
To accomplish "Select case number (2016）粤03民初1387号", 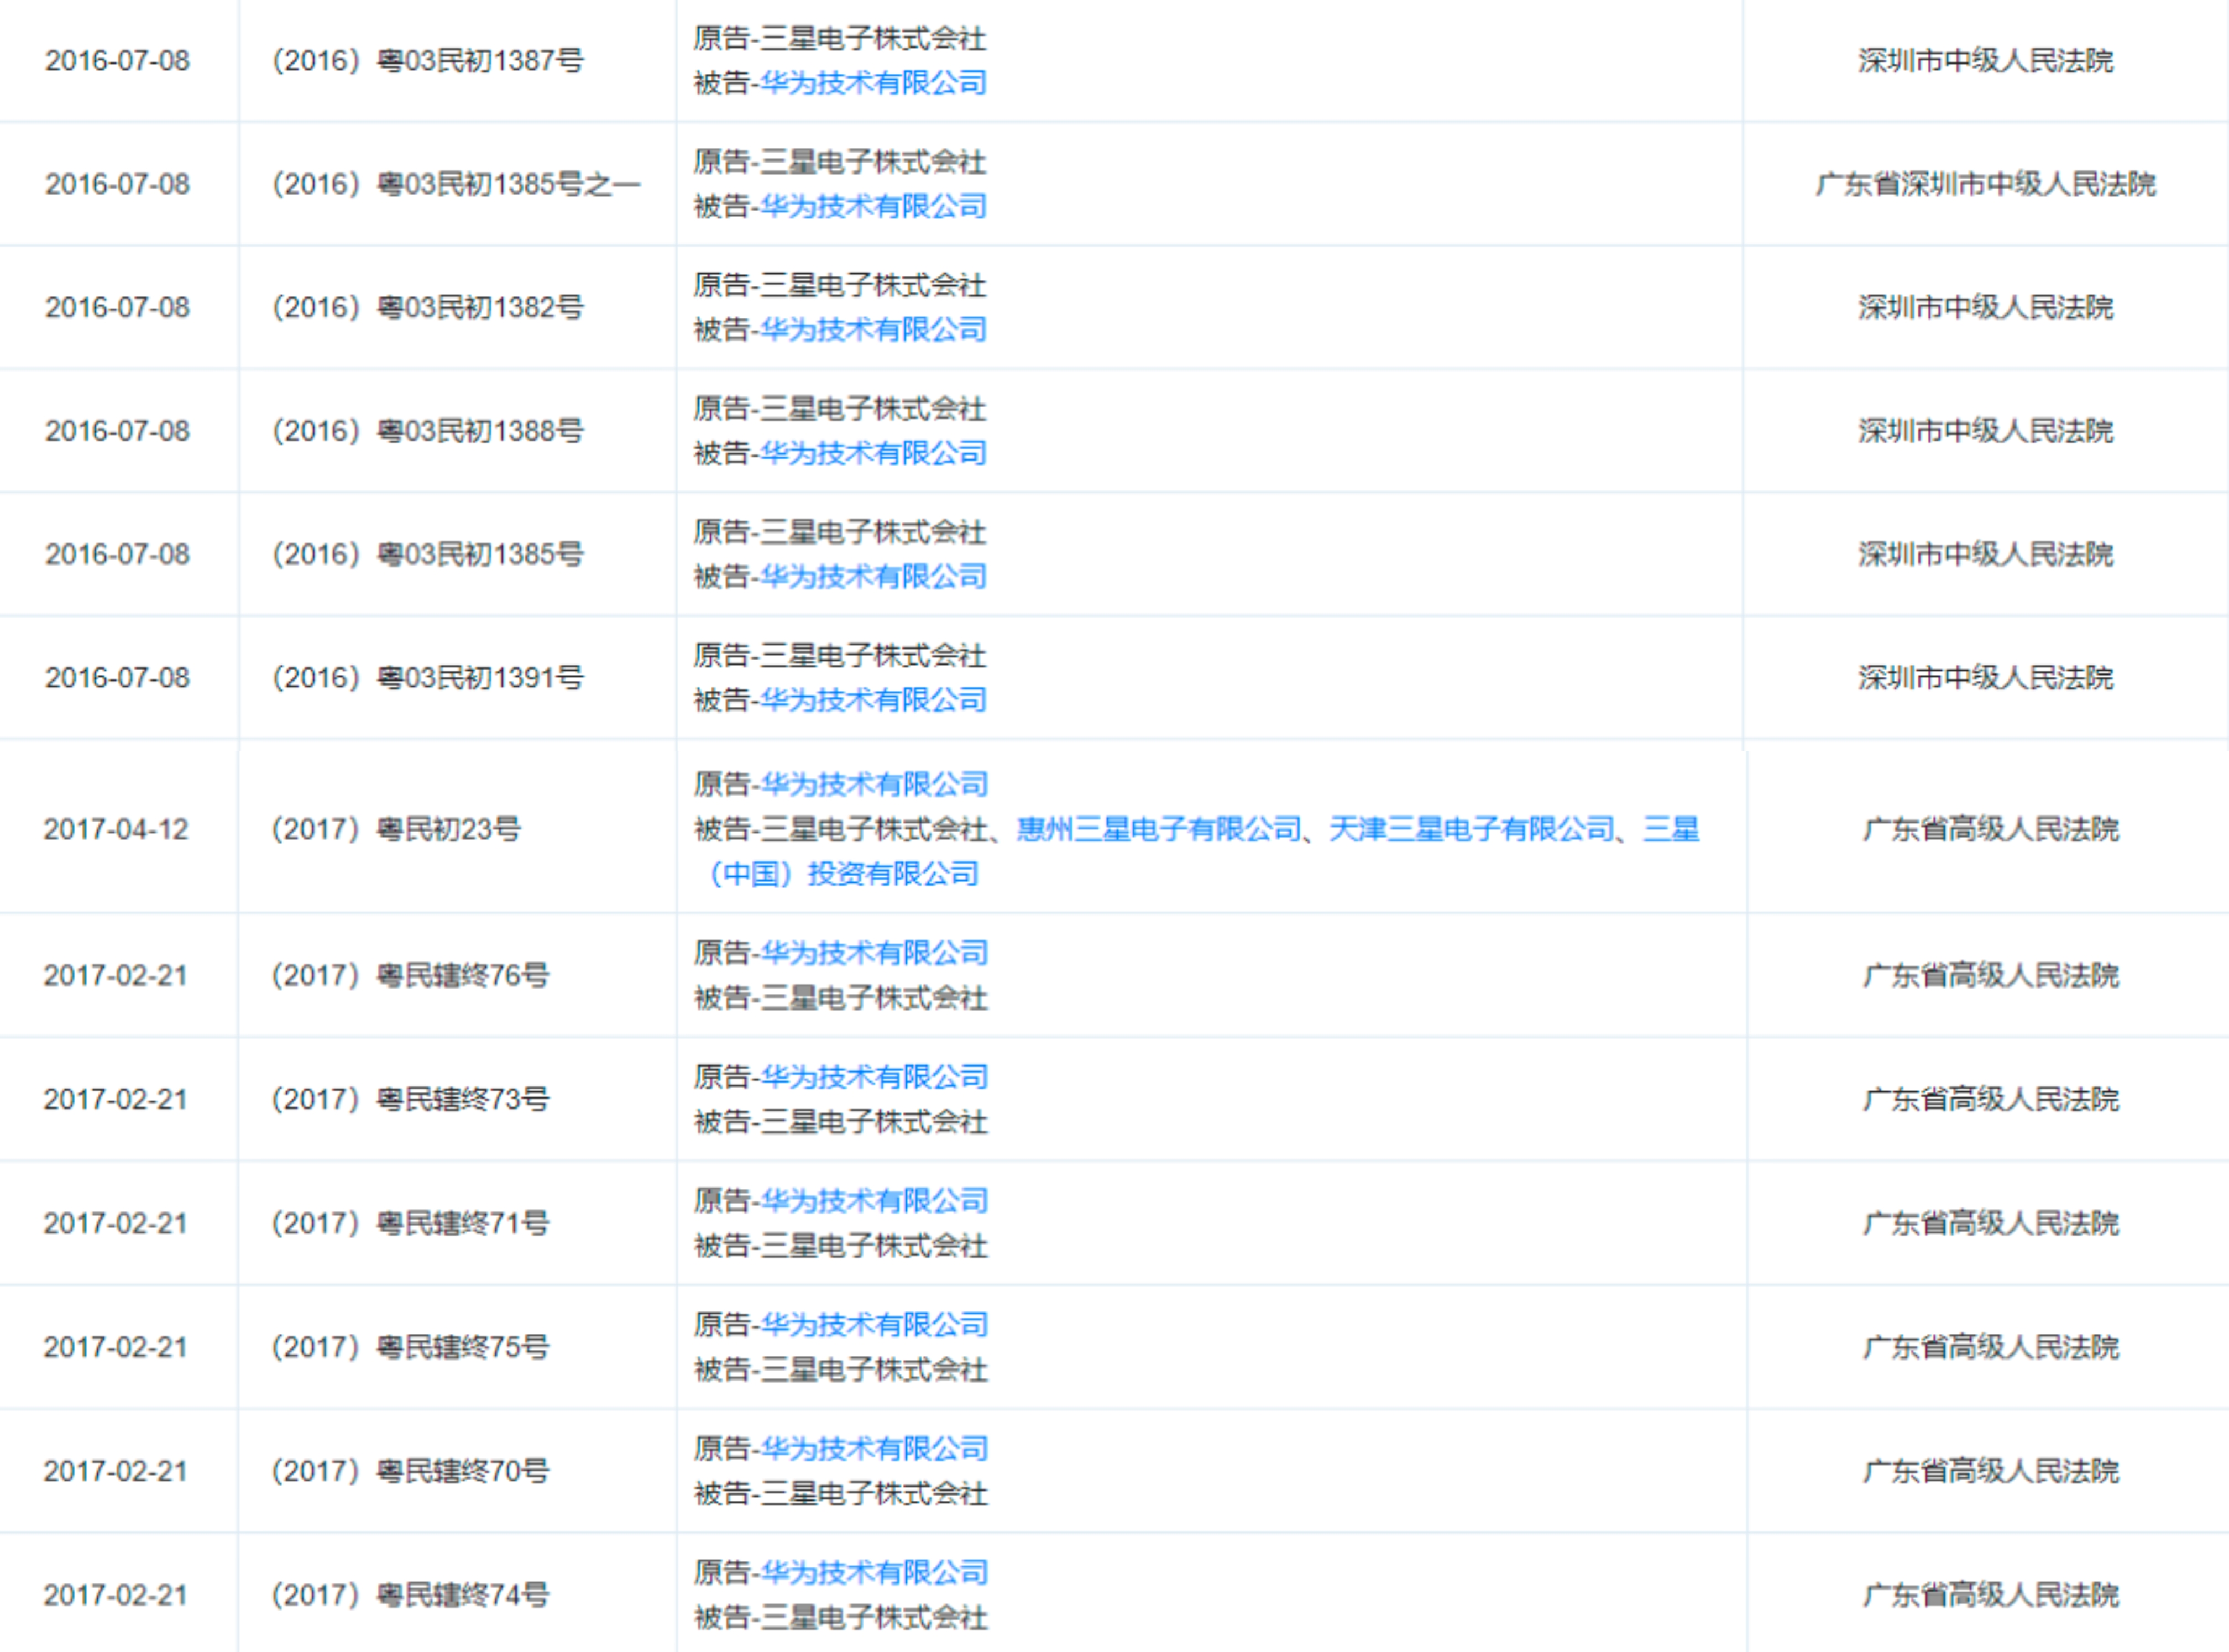I will click(x=428, y=61).
